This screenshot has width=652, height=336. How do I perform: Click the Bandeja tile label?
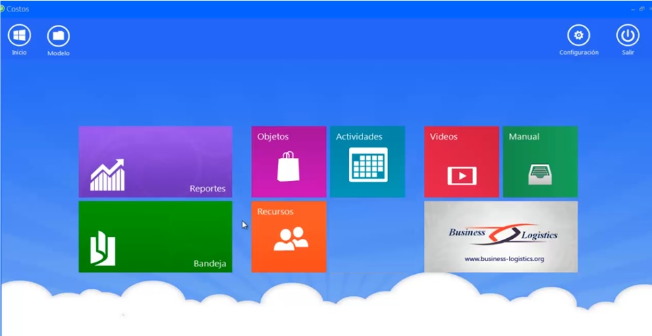(209, 264)
